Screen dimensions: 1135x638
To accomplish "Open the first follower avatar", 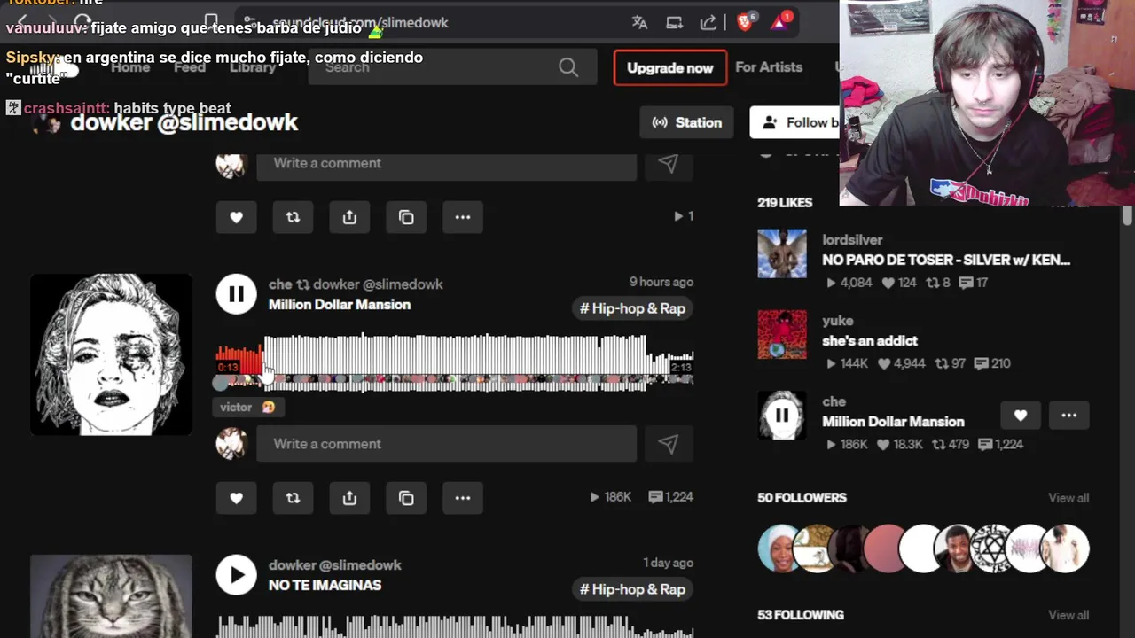I will (781, 549).
